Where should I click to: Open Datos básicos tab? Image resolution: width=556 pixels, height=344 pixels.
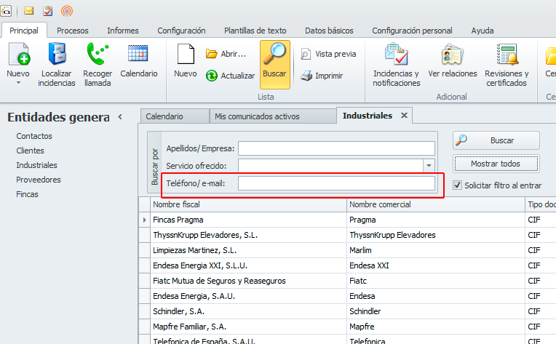(329, 31)
